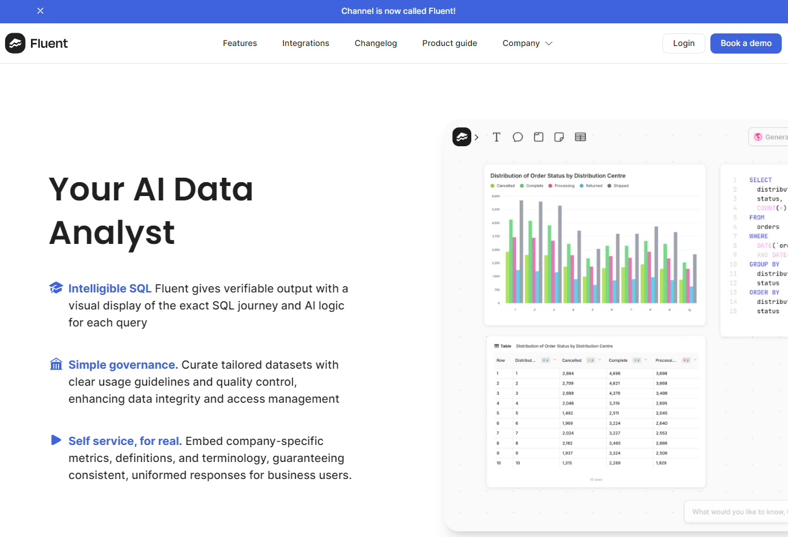
Task: Click the '10 rows' footer text in the table
Action: (596, 480)
